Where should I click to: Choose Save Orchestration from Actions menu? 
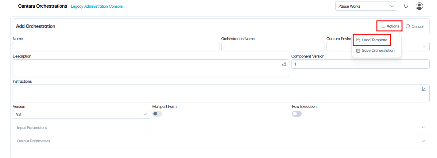pyautogui.click(x=375, y=51)
